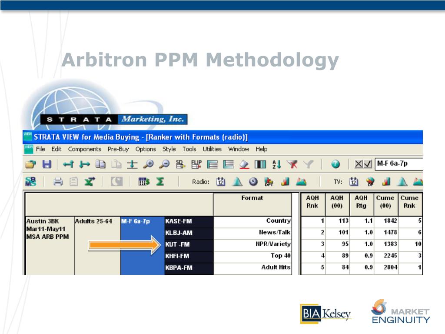The width and height of the screenshot is (445, 334).
Task: Click the FLIP toolbar icon
Action: (x=196, y=164)
